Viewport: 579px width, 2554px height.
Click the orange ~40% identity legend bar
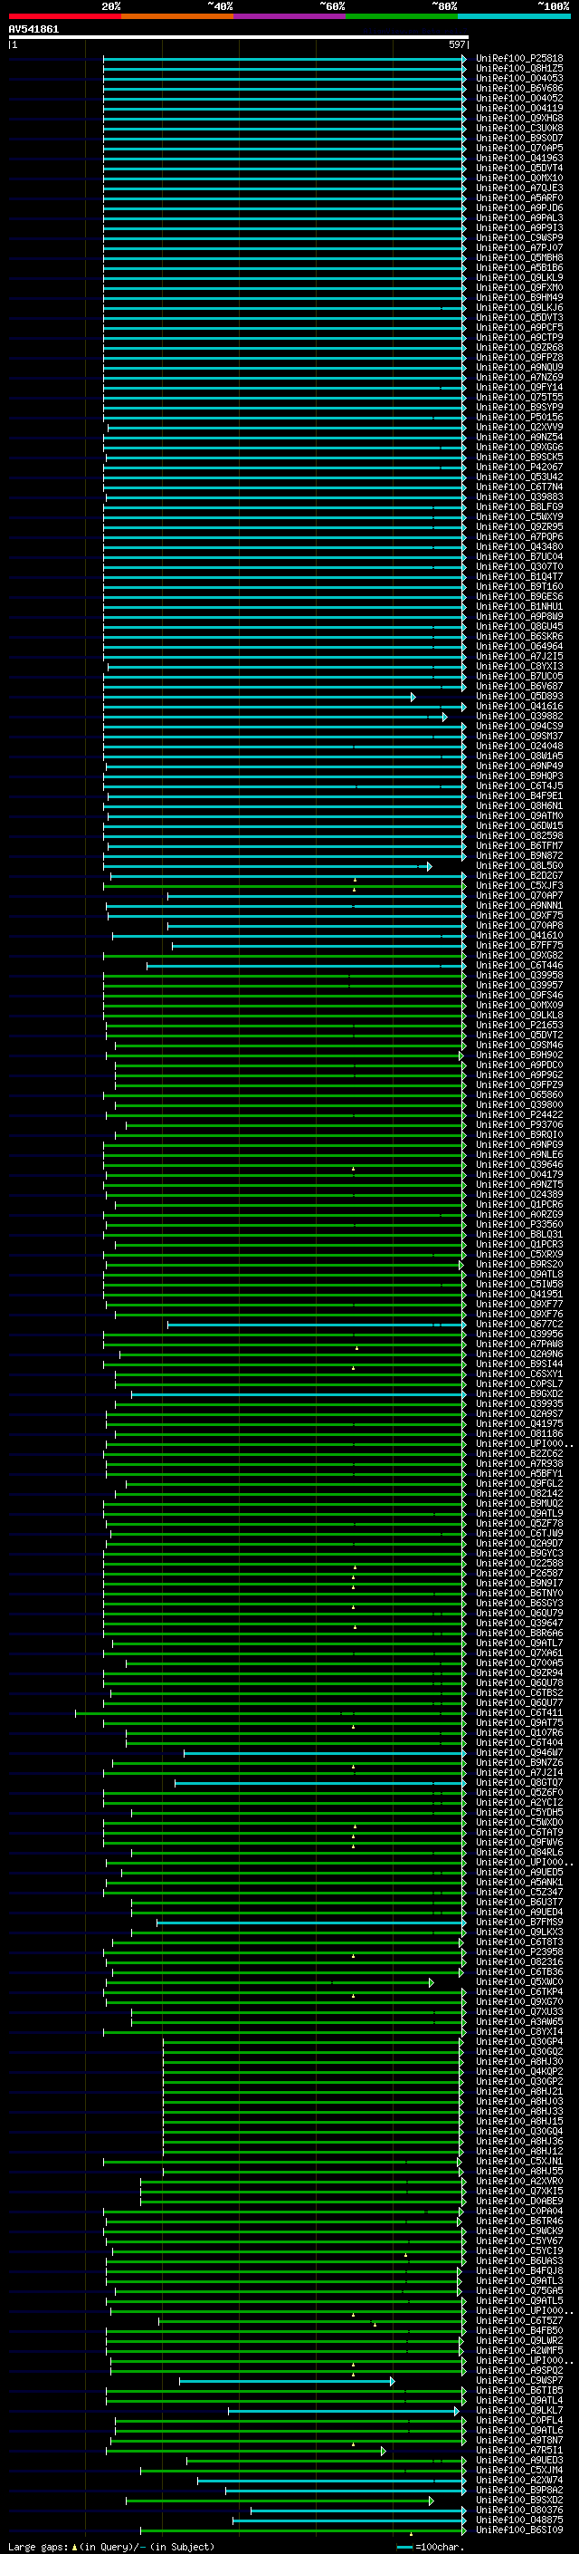point(177,16)
